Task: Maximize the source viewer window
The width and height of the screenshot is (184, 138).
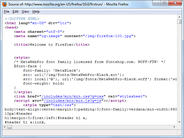Action: point(164,3)
